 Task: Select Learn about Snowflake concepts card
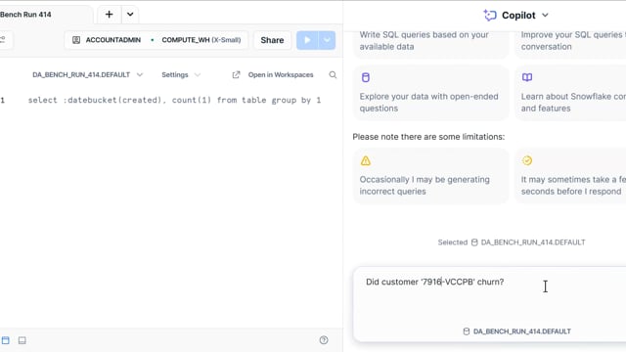571,93
